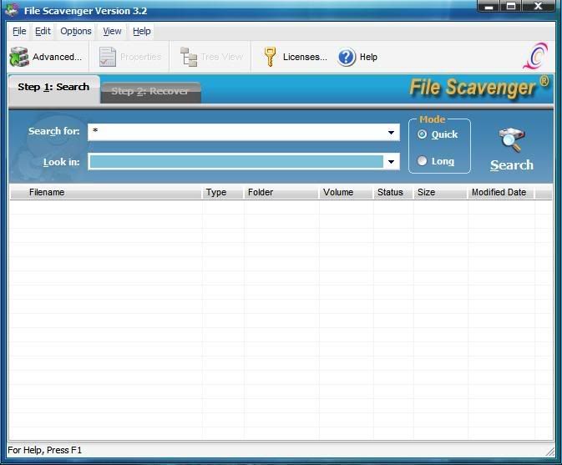Select the Long mode radio button

point(423,161)
